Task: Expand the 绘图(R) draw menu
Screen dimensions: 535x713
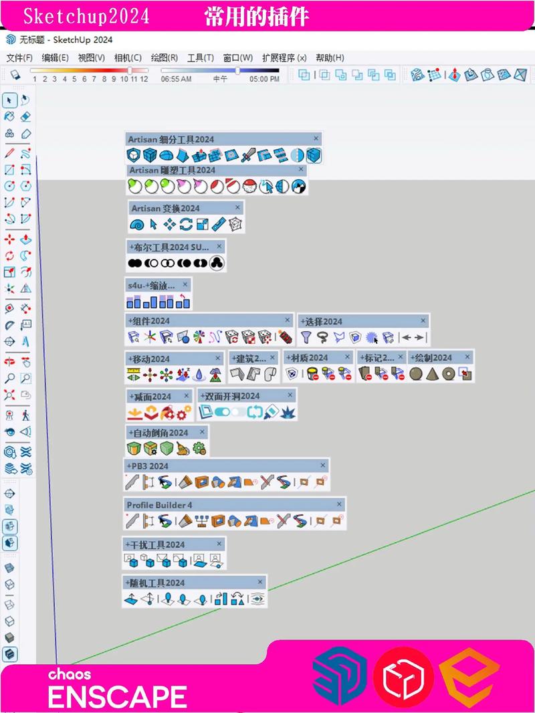Action: click(x=164, y=58)
